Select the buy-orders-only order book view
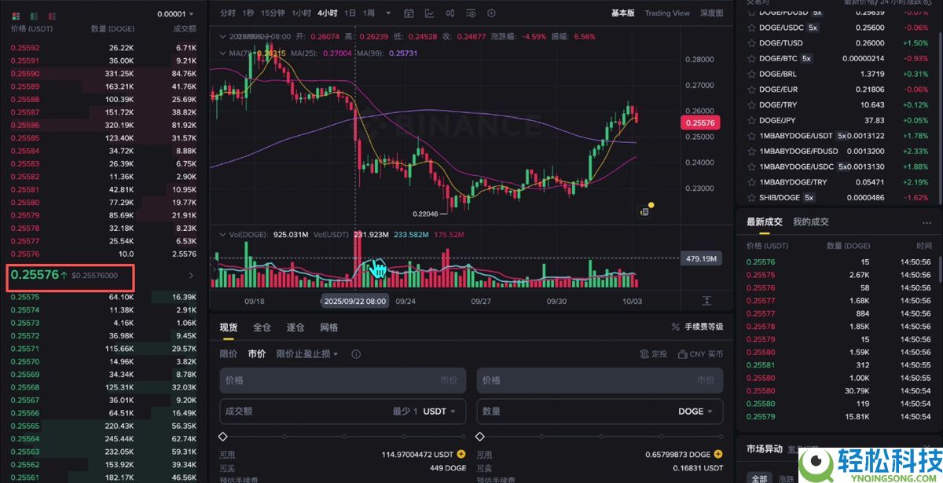 [33, 16]
